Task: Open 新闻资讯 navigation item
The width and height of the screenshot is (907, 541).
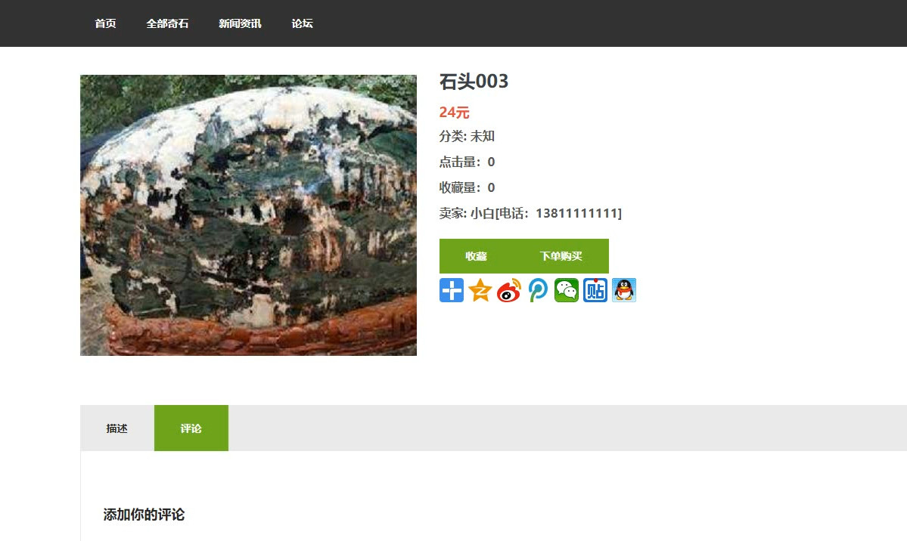Action: click(240, 23)
